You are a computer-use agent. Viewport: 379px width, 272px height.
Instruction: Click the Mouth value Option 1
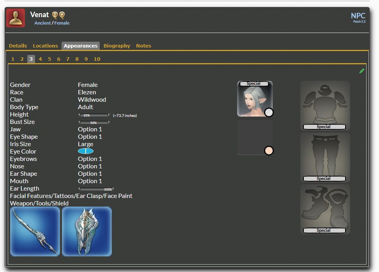(x=90, y=181)
